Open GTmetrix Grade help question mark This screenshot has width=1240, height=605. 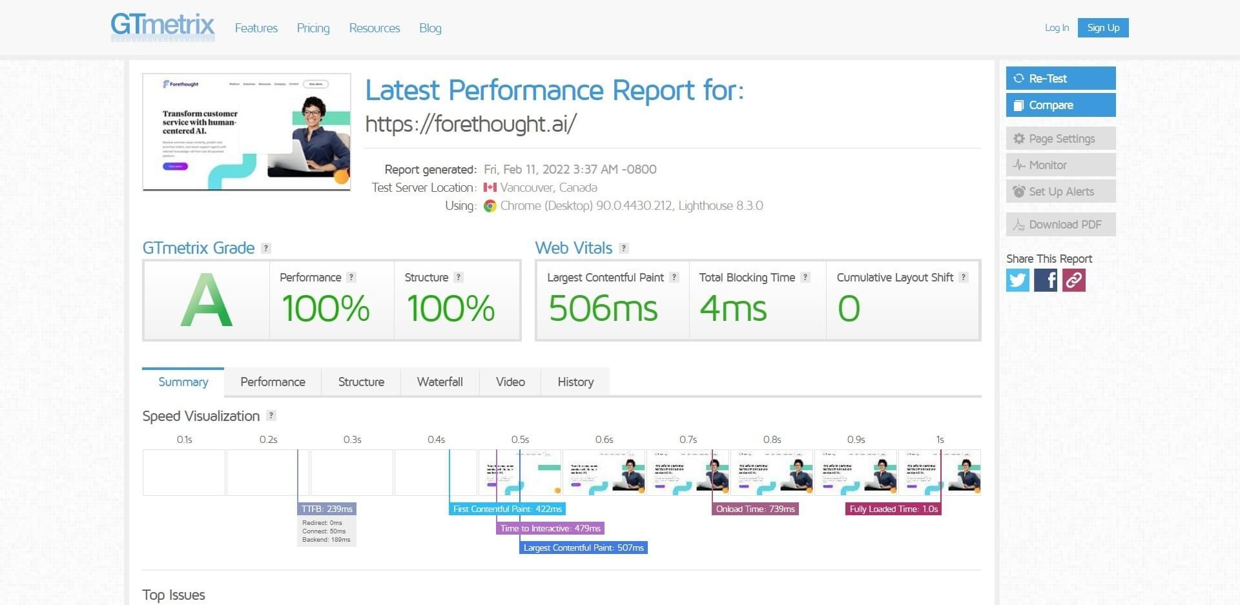(x=266, y=248)
